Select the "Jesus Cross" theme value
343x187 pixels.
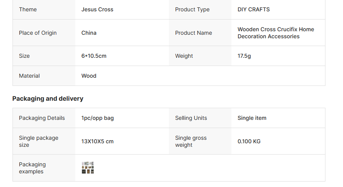(97, 9)
